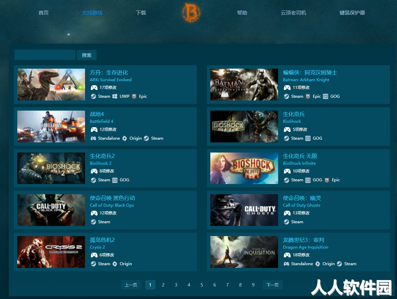The image size is (397, 299).
Task: Open the 孤岛危机2 title link
Action: [102, 240]
